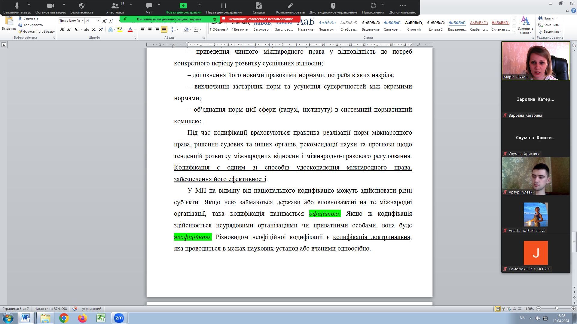Viewport: 577px width, 324px height.
Task: Open the font name dropdown
Action: [x=82, y=21]
